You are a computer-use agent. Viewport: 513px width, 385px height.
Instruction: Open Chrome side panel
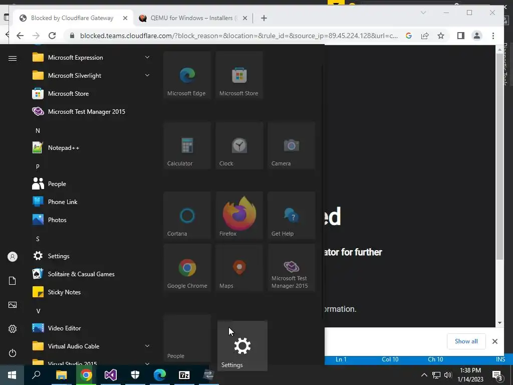[461, 36]
